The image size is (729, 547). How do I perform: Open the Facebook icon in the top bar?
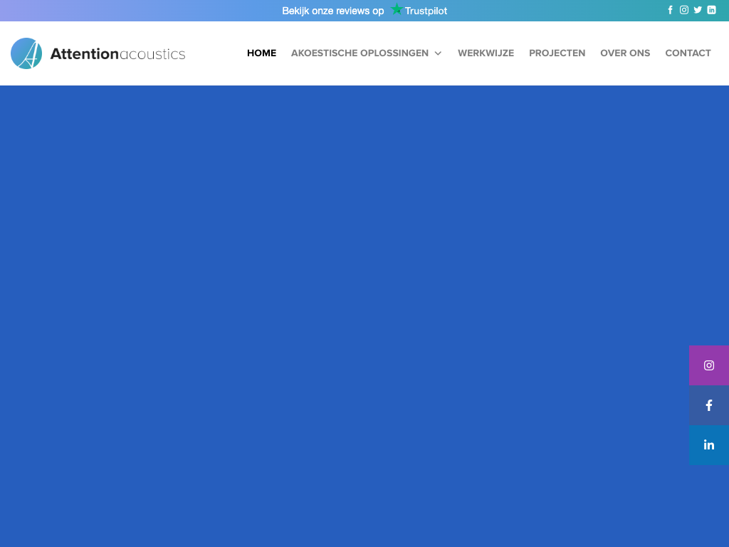pos(670,10)
